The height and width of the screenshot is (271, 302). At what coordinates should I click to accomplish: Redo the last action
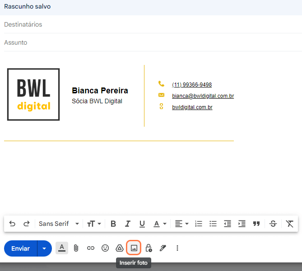tap(27, 224)
